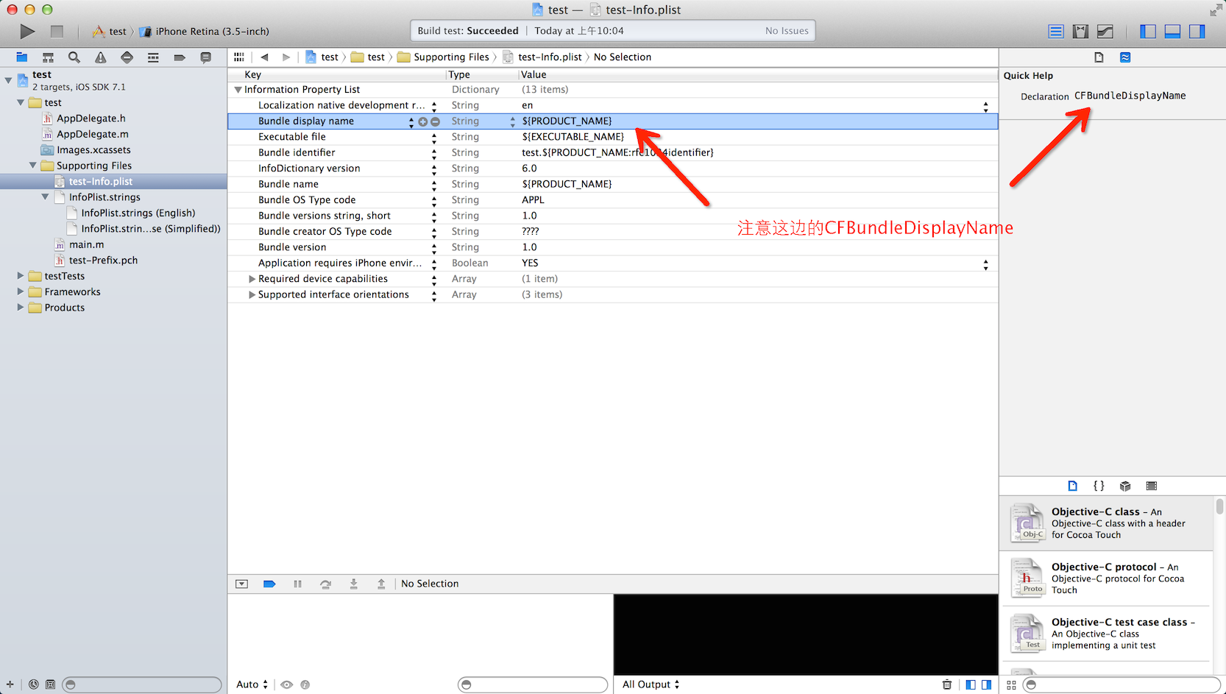
Task: Show the Quick Help inspector
Action: [x=1125, y=57]
